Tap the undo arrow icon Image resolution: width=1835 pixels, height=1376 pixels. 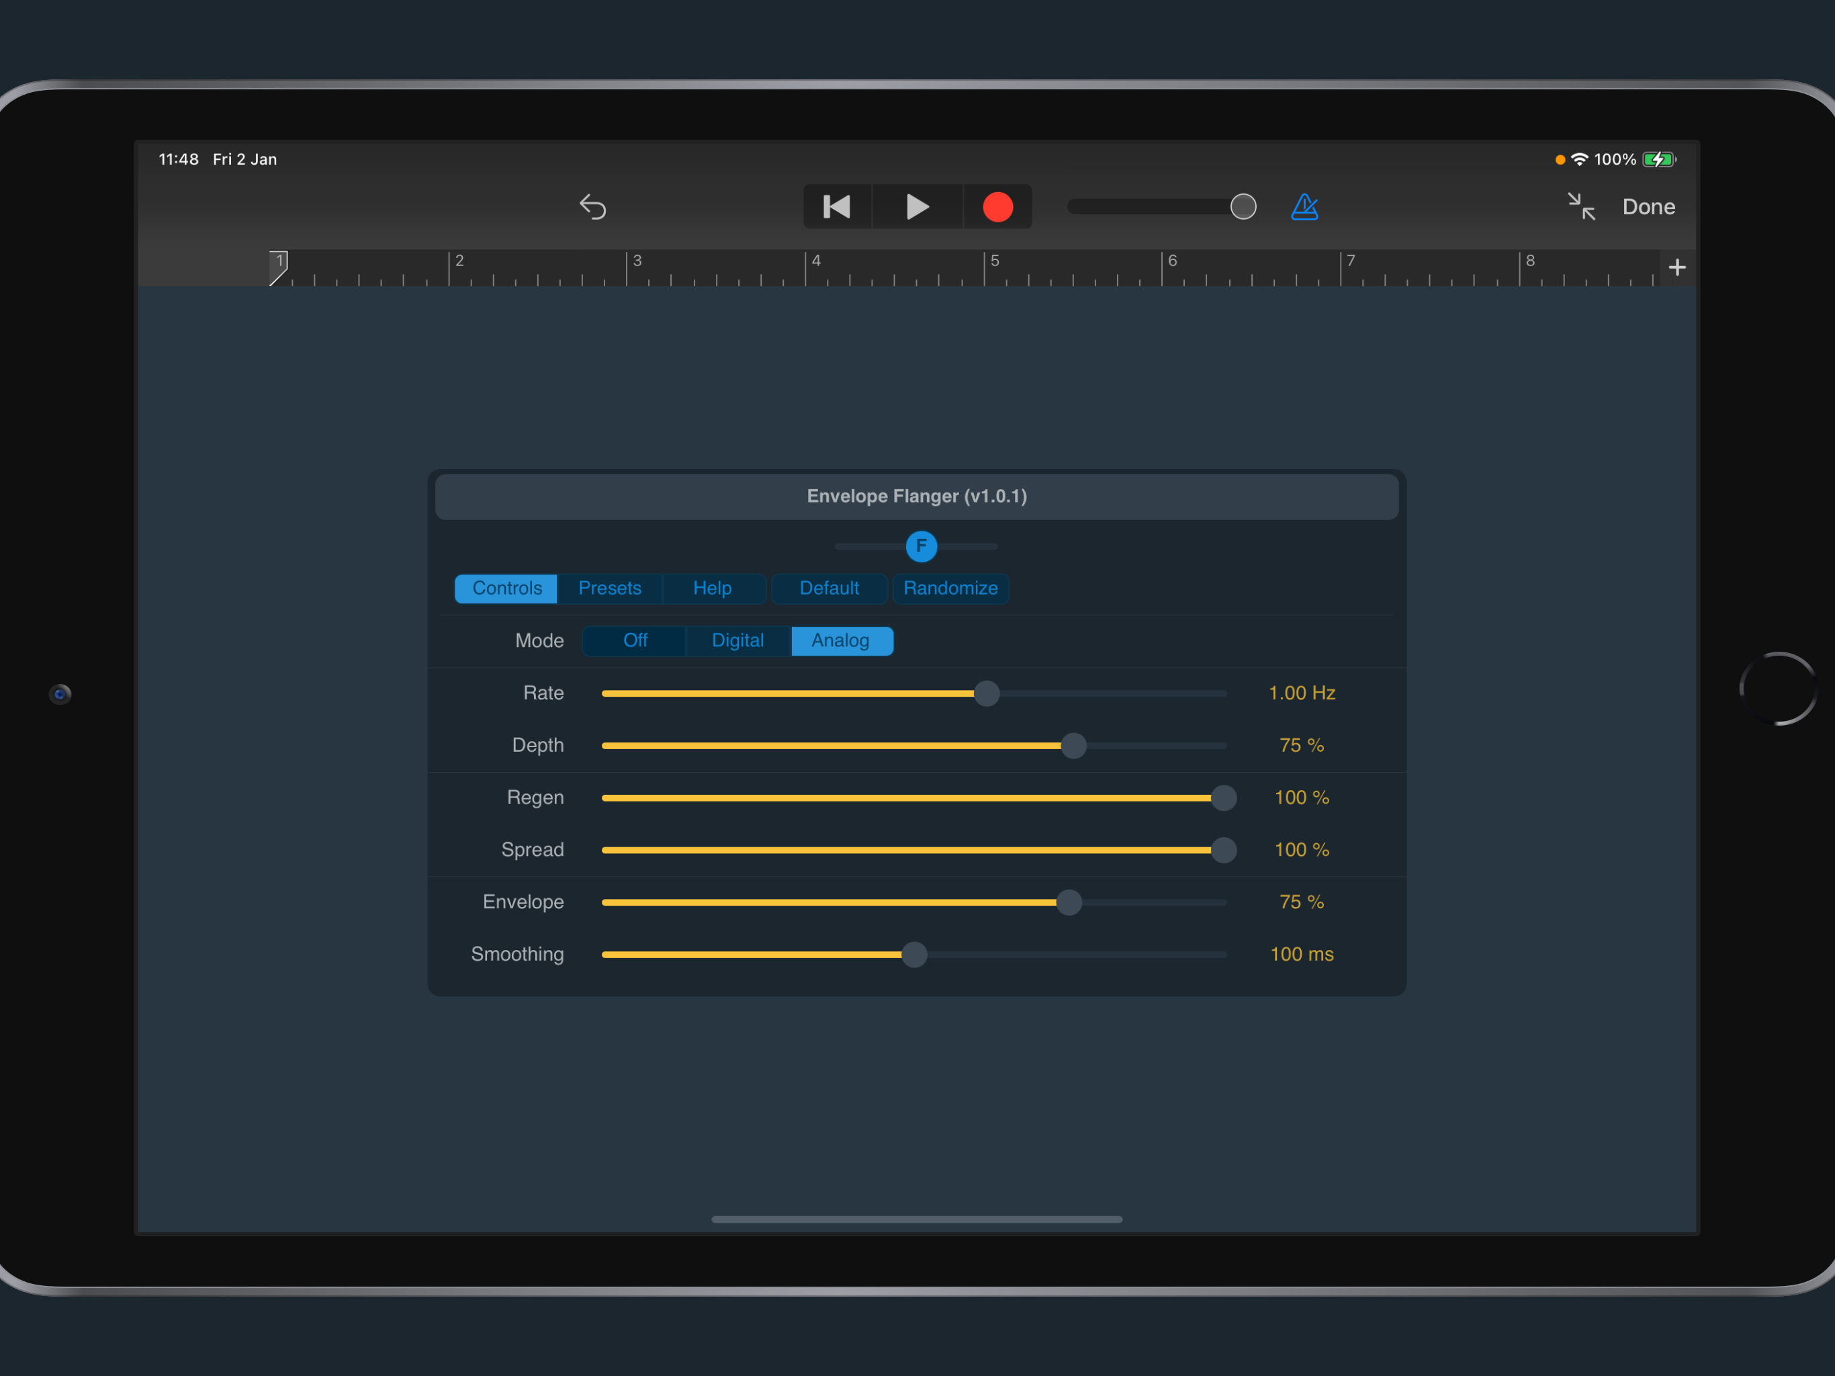[x=592, y=207]
